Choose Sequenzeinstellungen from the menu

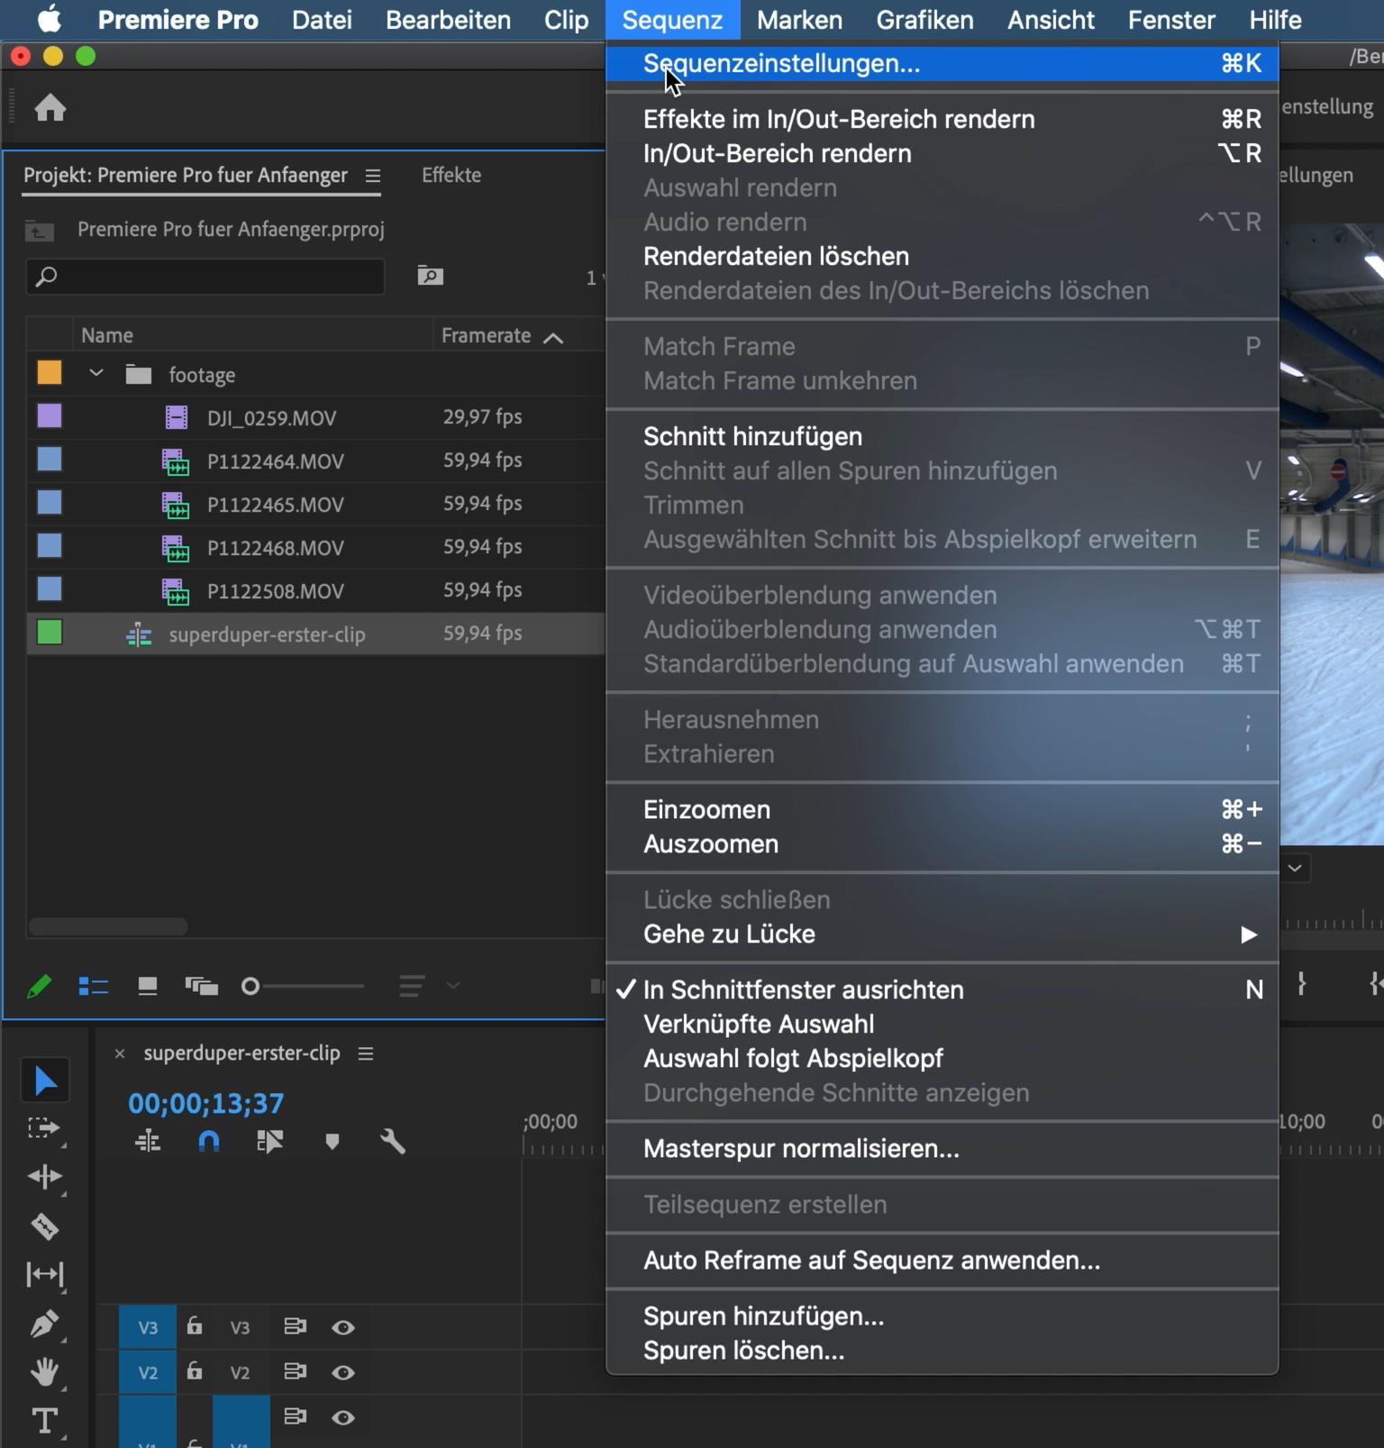pos(781,64)
